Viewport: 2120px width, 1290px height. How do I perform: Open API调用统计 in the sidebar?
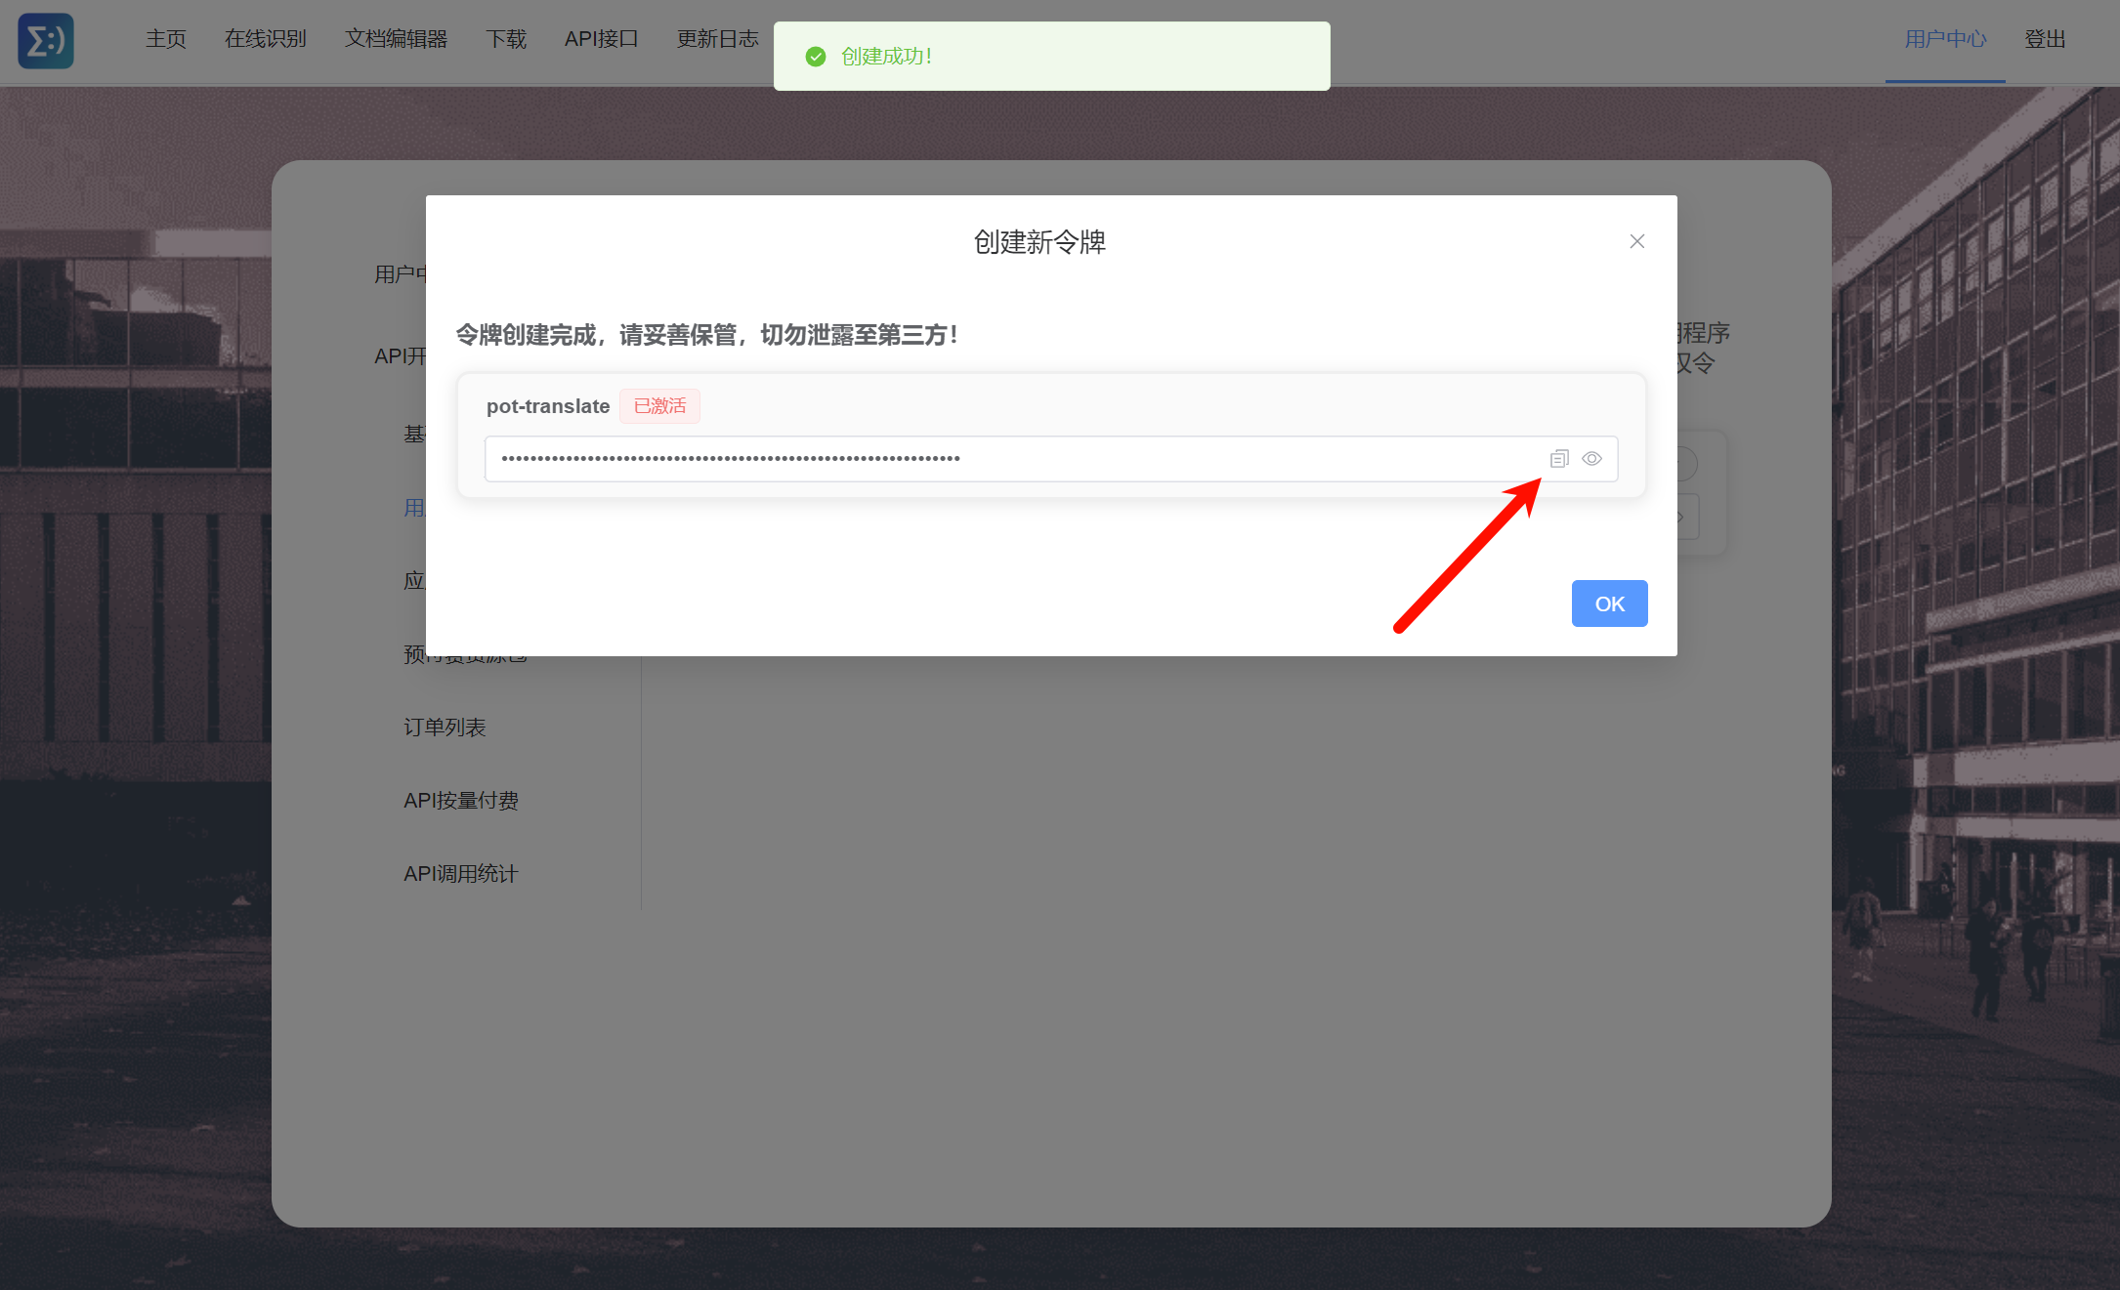tap(461, 874)
